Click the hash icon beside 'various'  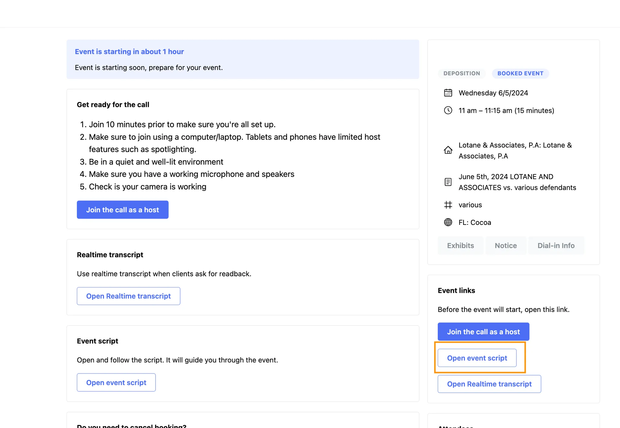(448, 205)
